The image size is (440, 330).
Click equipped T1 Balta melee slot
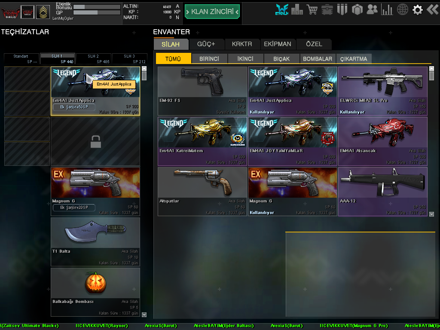(95, 242)
